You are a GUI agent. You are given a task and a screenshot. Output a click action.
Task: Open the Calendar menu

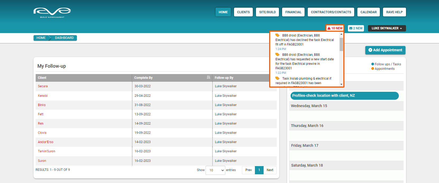(x=368, y=12)
